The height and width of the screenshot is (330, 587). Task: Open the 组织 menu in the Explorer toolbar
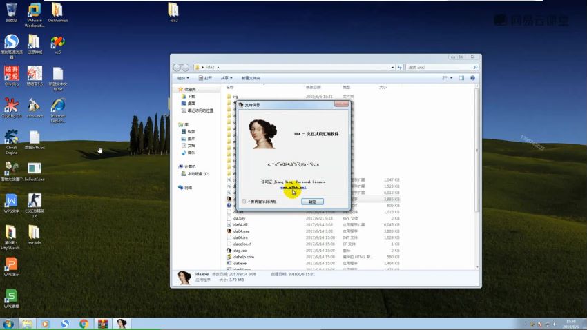[x=183, y=78]
